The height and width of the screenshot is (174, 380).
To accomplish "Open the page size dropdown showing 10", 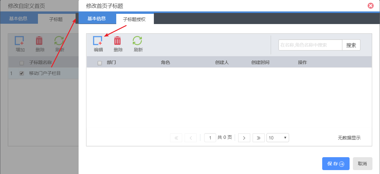I will click(277, 138).
